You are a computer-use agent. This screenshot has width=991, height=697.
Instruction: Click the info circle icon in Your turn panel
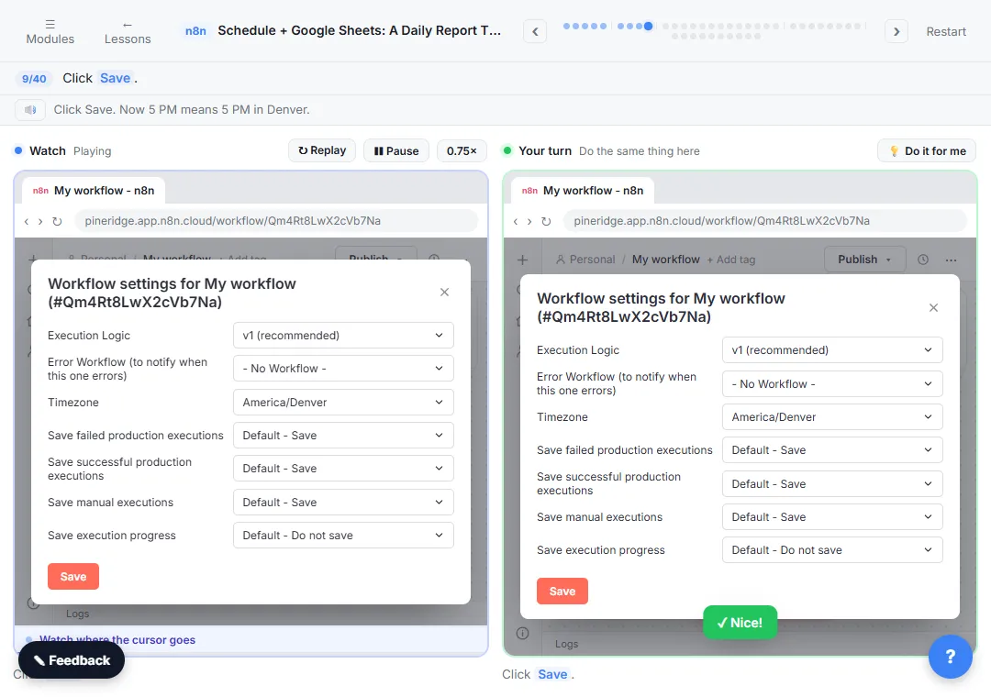pos(523,633)
